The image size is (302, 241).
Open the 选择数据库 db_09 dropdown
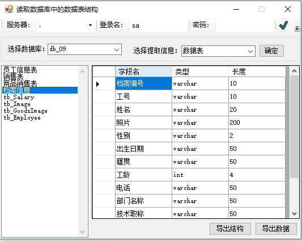[x=84, y=49]
